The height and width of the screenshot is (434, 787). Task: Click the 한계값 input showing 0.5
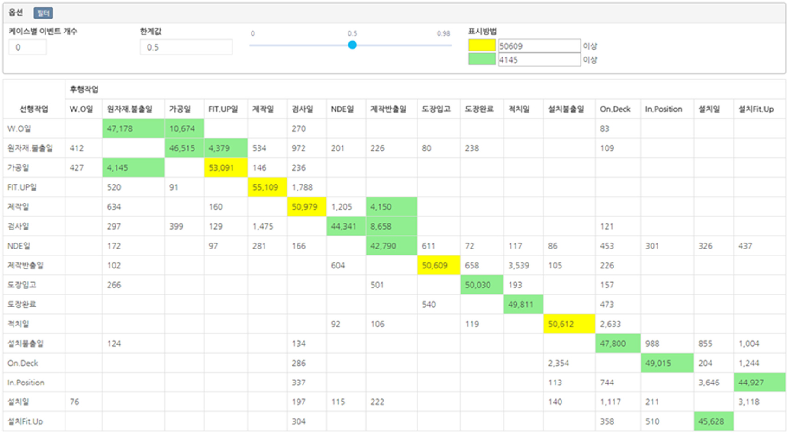pyautogui.click(x=186, y=47)
